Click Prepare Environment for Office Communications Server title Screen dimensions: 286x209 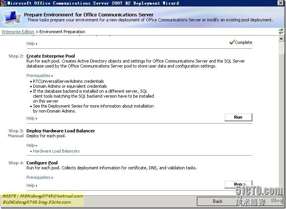click(89, 14)
